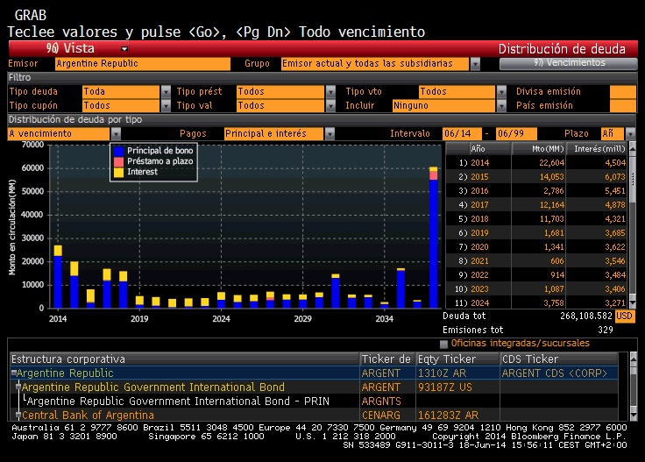The height and width of the screenshot is (462, 645).
Task: Click the 'Ticker de' column header
Action: point(387,359)
